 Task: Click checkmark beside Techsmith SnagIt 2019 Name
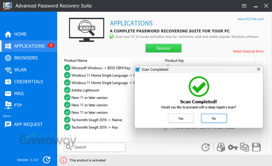(x=67, y=120)
